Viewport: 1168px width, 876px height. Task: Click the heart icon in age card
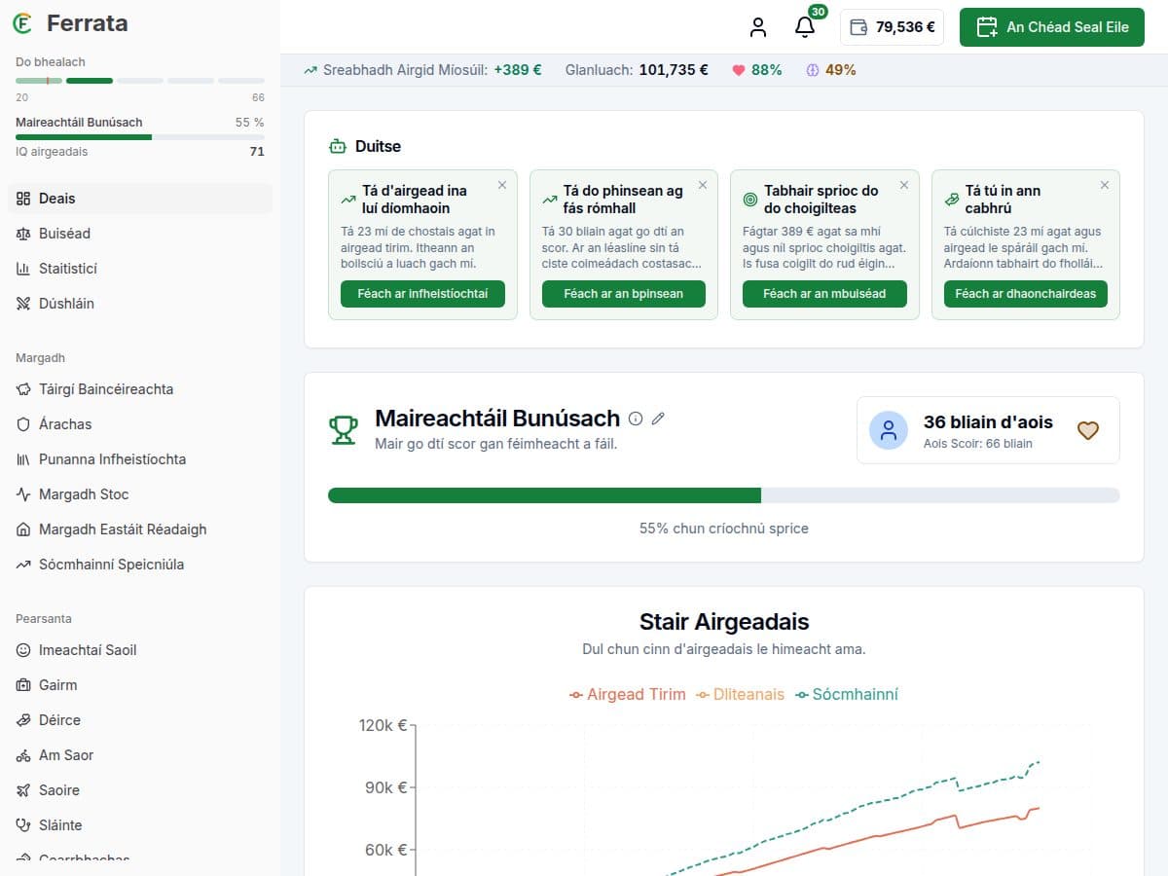point(1088,430)
